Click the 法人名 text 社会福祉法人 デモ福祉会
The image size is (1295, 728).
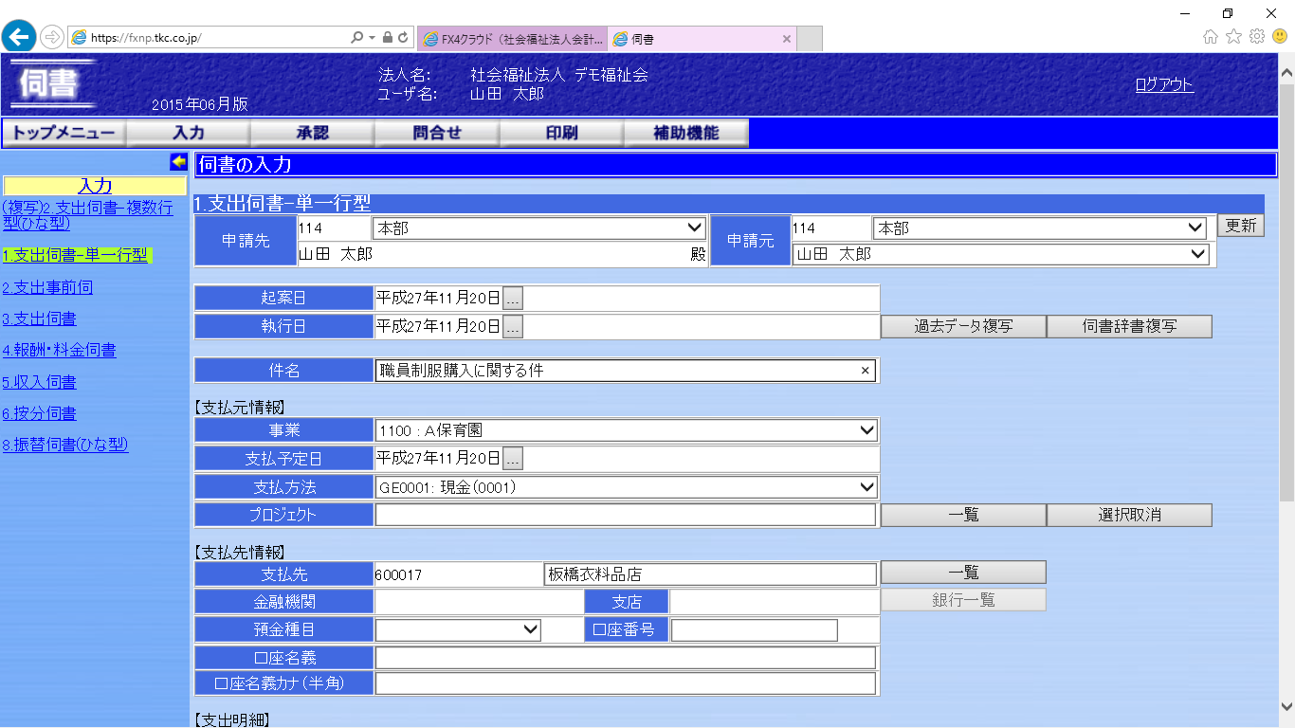559,75
